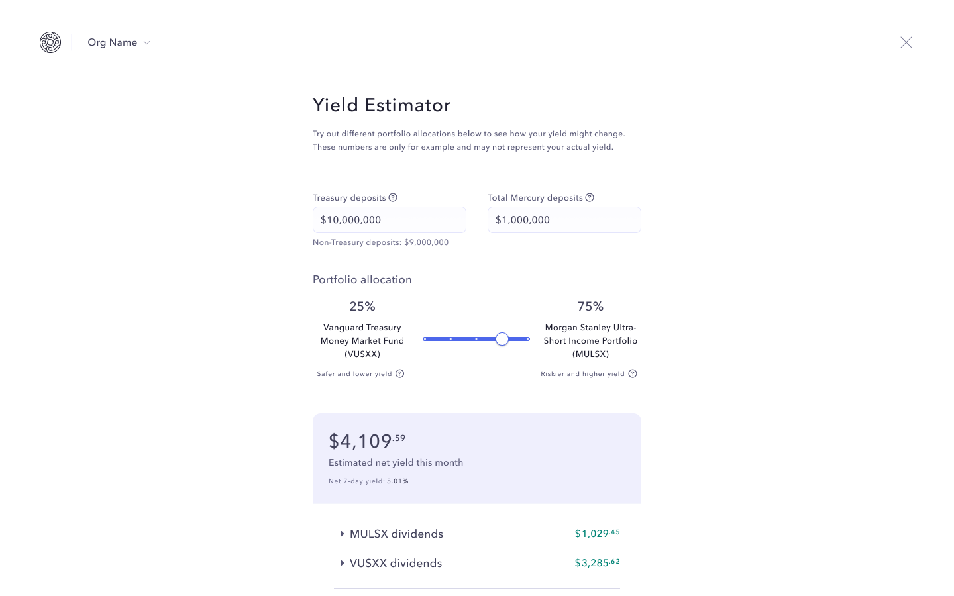Click the chevron next to Org Name
This screenshot has height=596, width=954.
tap(147, 43)
